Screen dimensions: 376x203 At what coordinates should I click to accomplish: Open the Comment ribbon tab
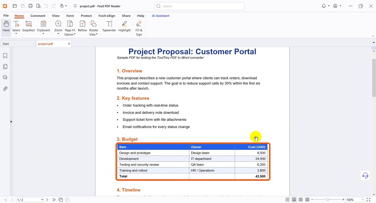[x=38, y=16]
